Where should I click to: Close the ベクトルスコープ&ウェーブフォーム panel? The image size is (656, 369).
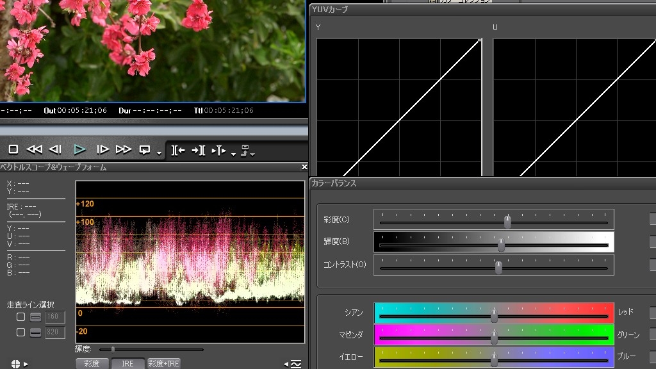tap(304, 167)
